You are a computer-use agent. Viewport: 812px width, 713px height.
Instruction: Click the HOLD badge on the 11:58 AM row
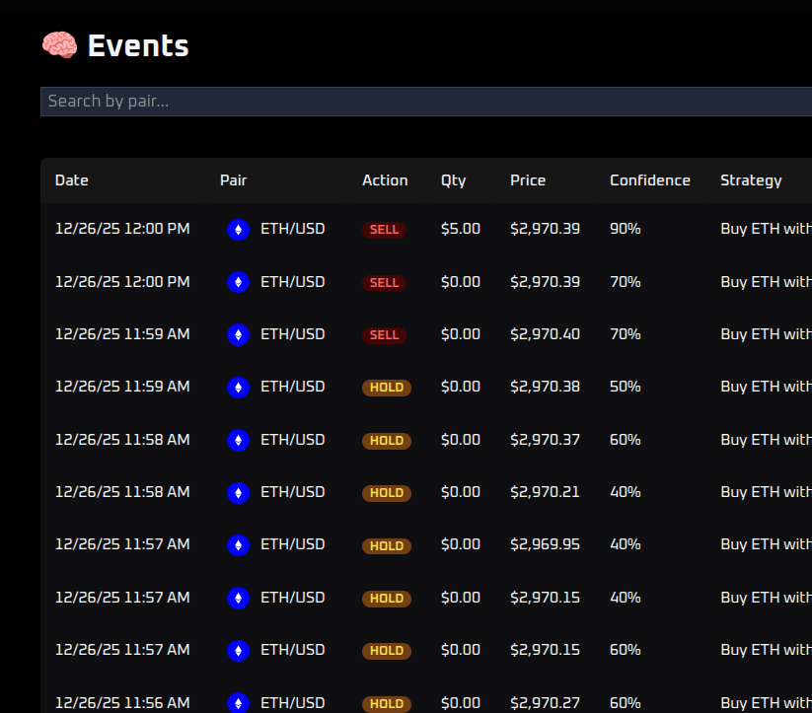coord(386,440)
